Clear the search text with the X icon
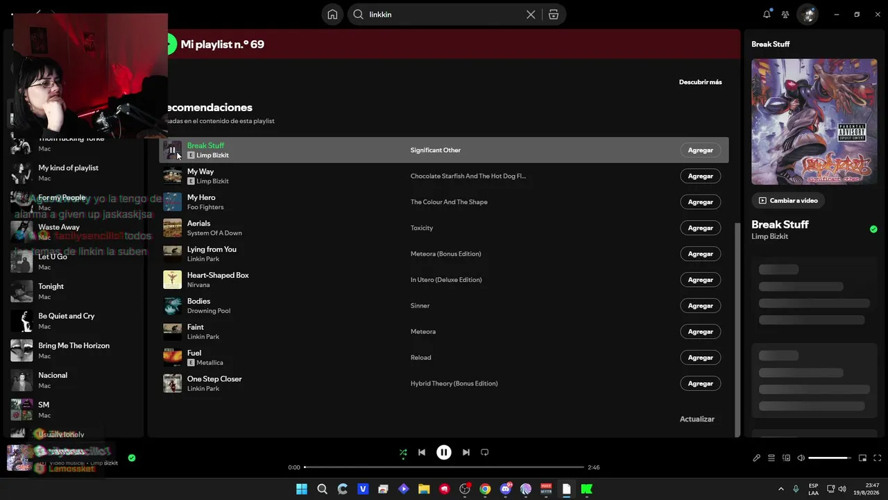 531,15
